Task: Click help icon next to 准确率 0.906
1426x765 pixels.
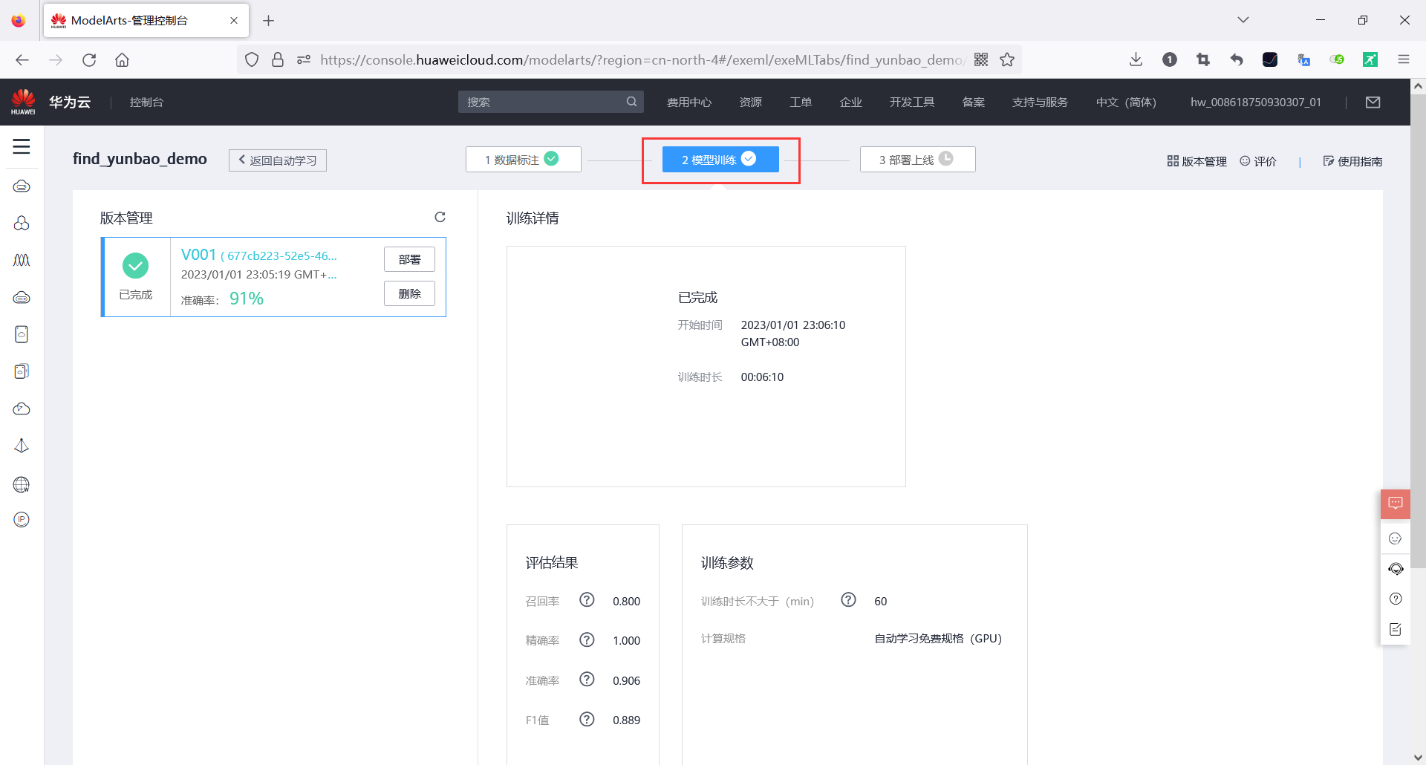Action: tap(587, 680)
